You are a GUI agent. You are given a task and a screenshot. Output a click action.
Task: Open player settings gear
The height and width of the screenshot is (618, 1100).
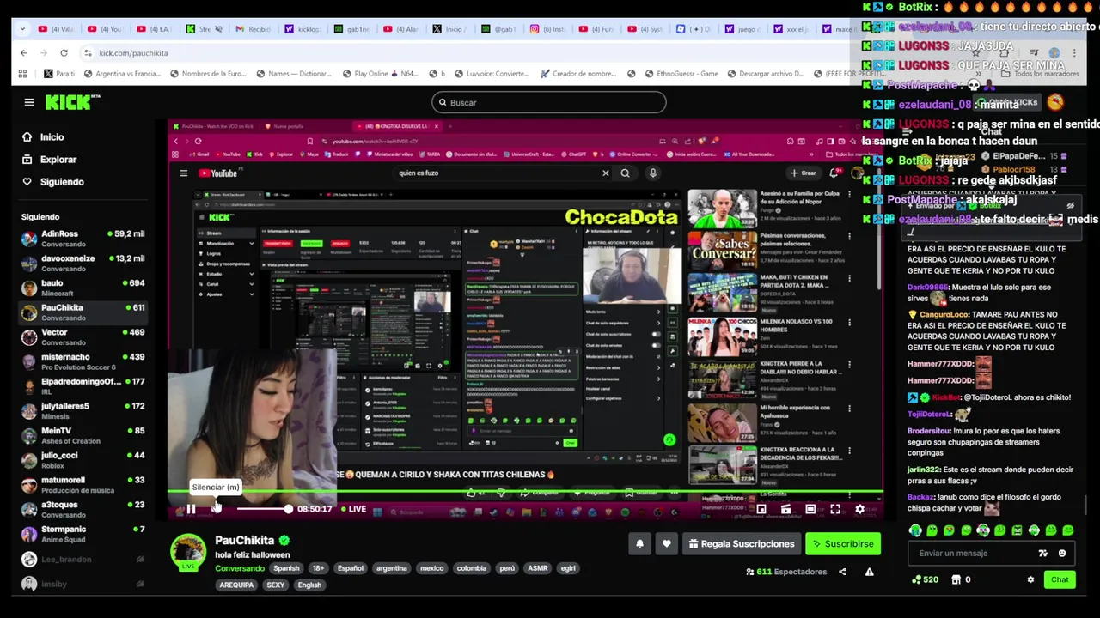point(859,509)
